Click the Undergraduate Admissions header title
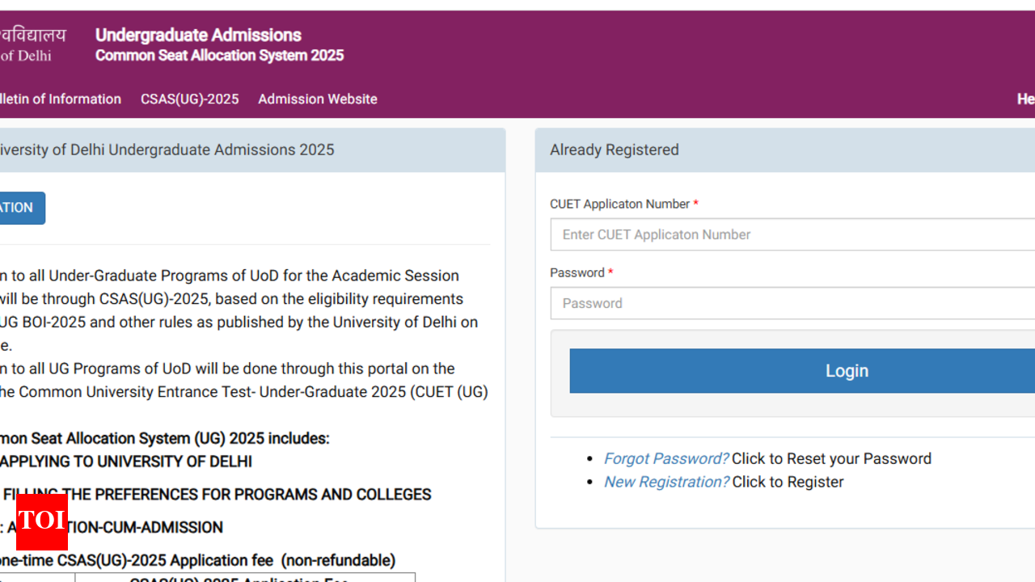Screen dimensions: 1035x582 click(x=198, y=35)
